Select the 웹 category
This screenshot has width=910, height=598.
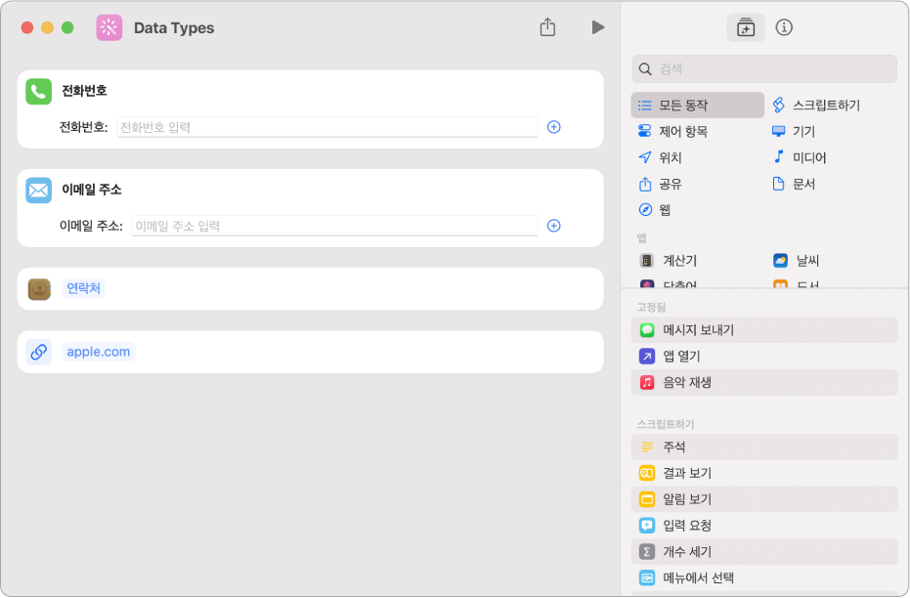coord(655,209)
